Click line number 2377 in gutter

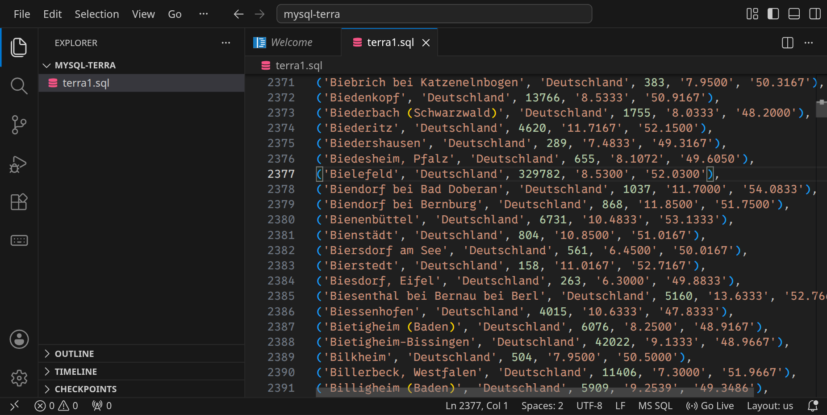pos(281,174)
